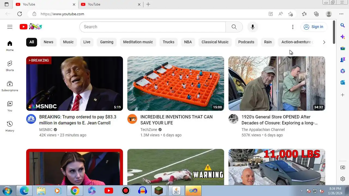The width and height of the screenshot is (349, 196).
Task: Open MSNBC channel name link
Action: tap(46, 130)
